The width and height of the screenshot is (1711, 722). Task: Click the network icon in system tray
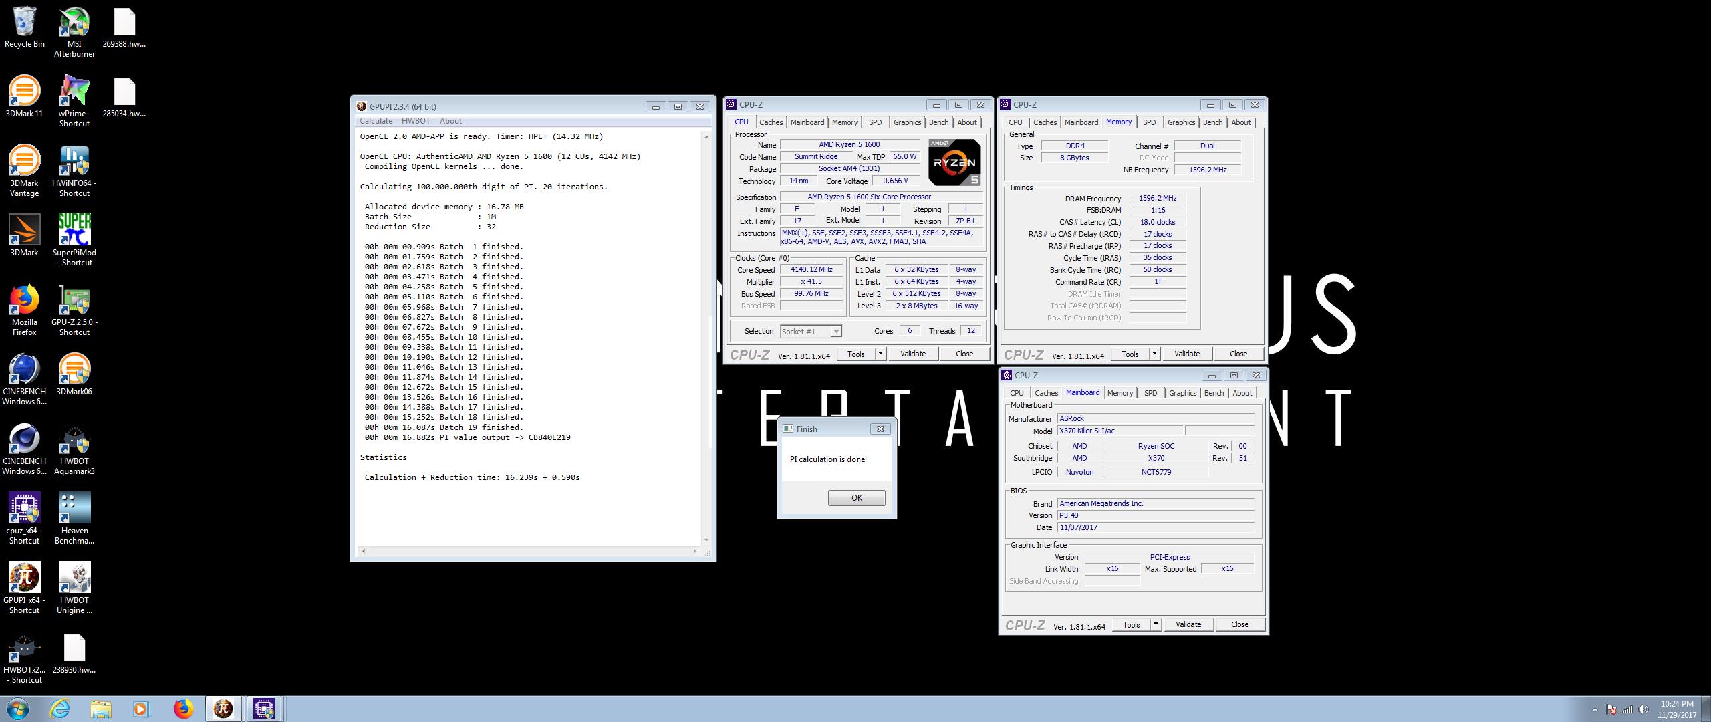(1627, 709)
